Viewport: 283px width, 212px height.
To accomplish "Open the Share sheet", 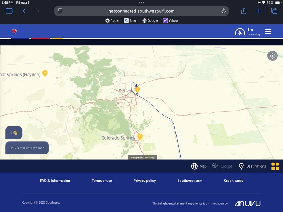I will 244,11.
